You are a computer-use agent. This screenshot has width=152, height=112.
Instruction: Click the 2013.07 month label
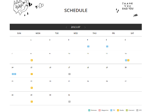(76, 27)
